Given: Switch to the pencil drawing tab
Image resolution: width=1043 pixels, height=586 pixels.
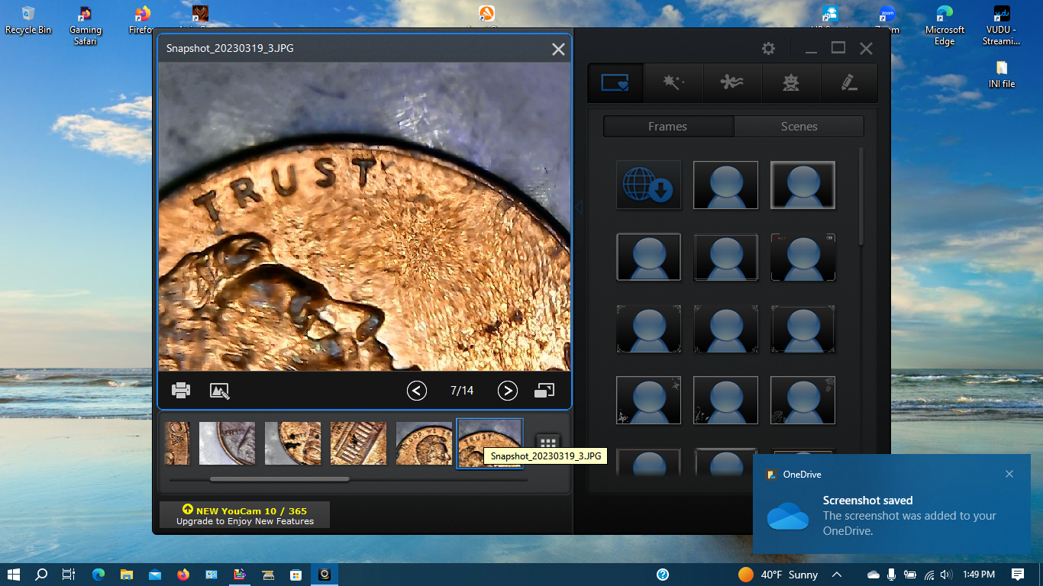Looking at the screenshot, I should [x=849, y=82].
